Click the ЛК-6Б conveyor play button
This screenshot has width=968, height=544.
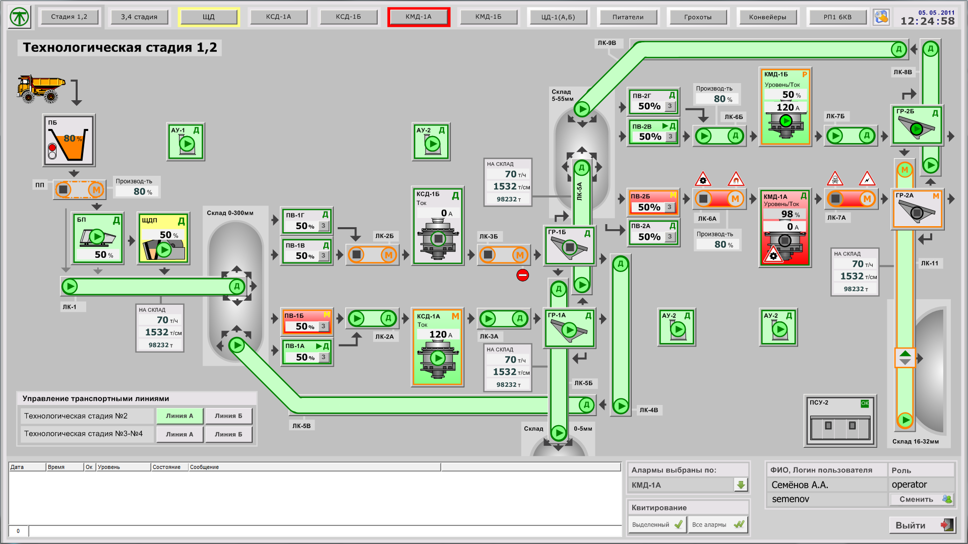(x=704, y=135)
